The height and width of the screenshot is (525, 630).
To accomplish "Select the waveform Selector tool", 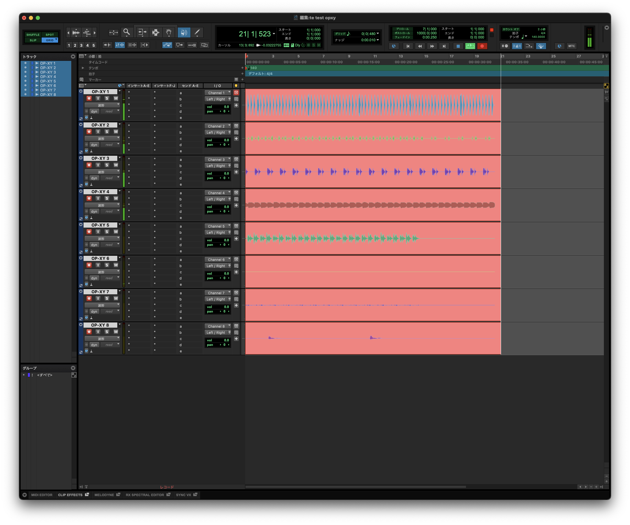I will click(155, 32).
